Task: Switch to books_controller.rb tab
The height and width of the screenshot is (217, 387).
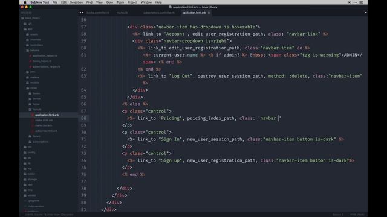Action: (x=98, y=13)
